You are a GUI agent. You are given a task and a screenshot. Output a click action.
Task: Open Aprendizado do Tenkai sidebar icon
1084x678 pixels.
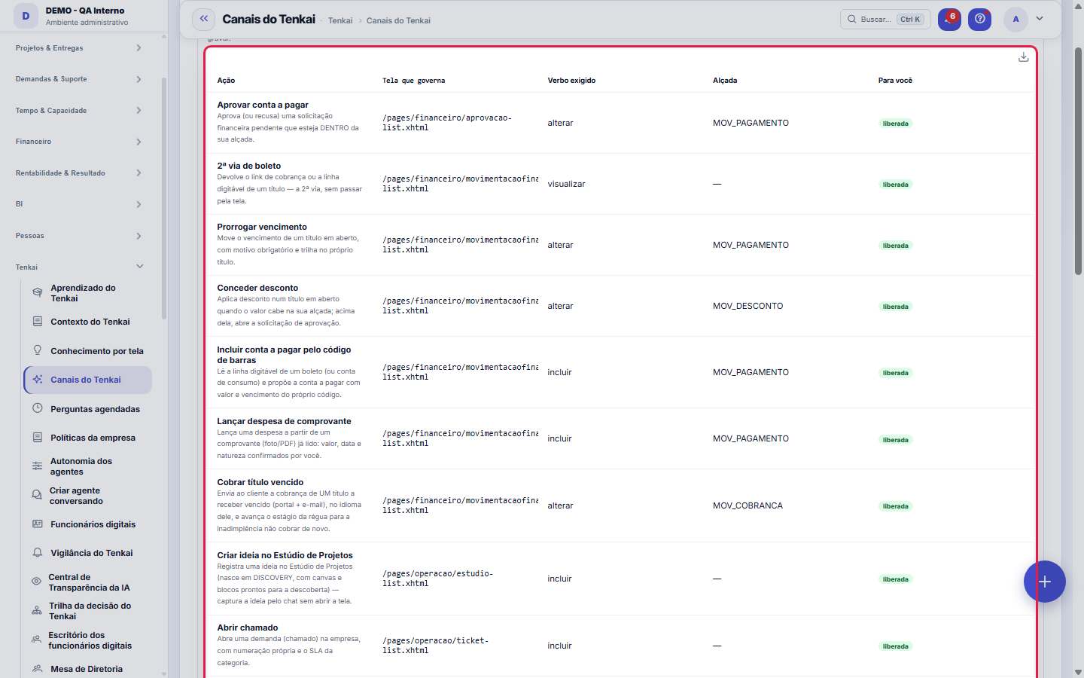tap(37, 292)
